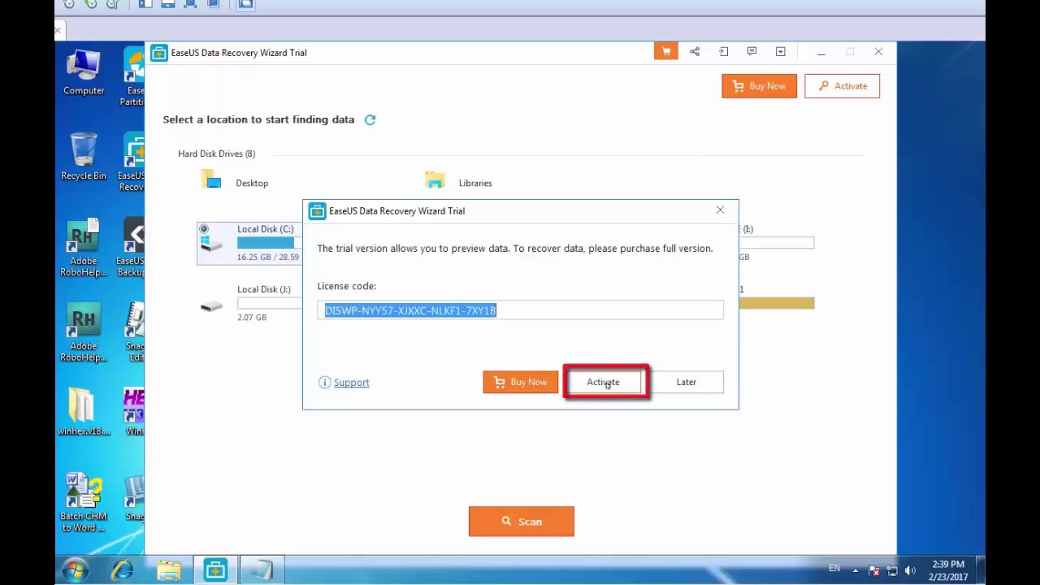Click the share icon in title bar
Screen dimensions: 1040x585
tap(695, 52)
